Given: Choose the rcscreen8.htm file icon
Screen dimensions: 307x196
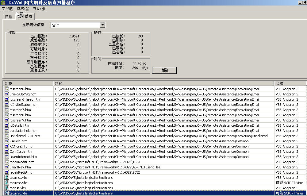Looking at the screenshot, I should click(x=7, y=115).
